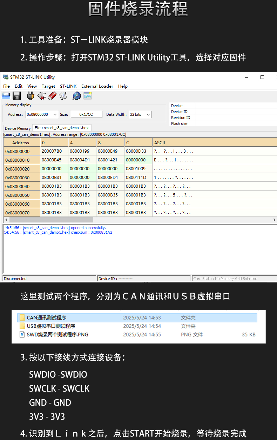Select the CAN通讯测试程序 folder

coord(46,318)
